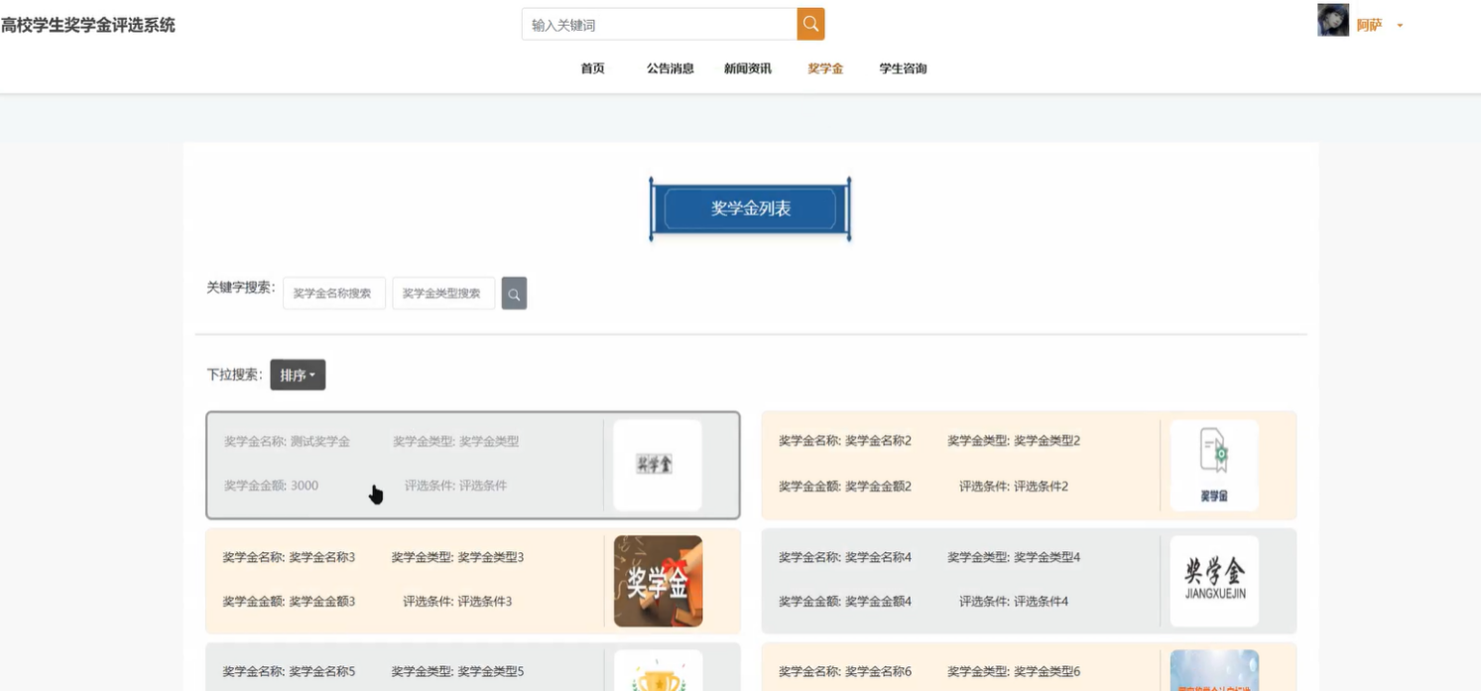Viewport: 1481px width, 691px height.
Task: Click the text 评选条件: 评选条件2
Action: [x=1014, y=487]
